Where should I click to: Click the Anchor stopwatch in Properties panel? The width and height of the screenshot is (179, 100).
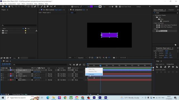[x=156, y=53]
